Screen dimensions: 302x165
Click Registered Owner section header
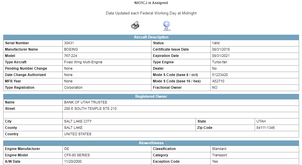point(151,96)
